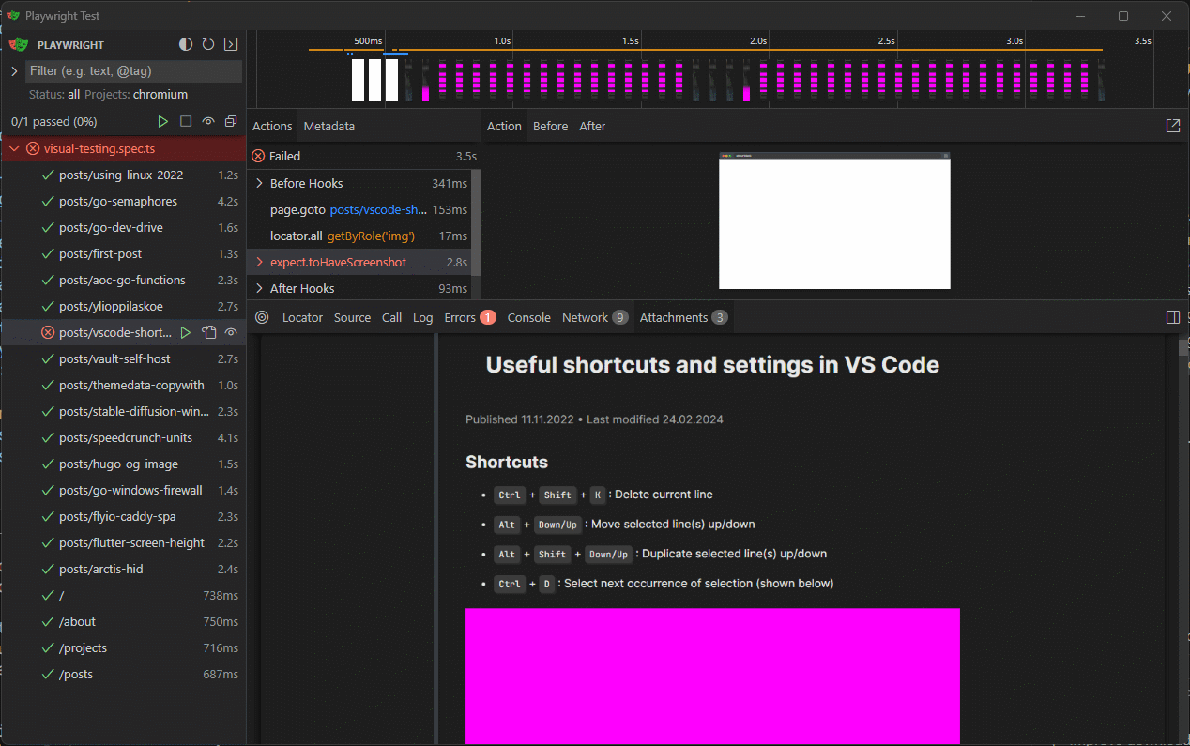Click a point on the trace timeline ruler
Screen dimensions: 1190x746
(x=657, y=40)
